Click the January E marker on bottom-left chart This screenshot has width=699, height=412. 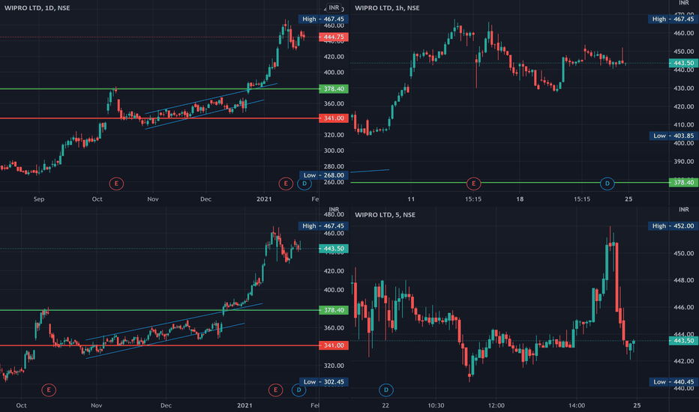[275, 390]
